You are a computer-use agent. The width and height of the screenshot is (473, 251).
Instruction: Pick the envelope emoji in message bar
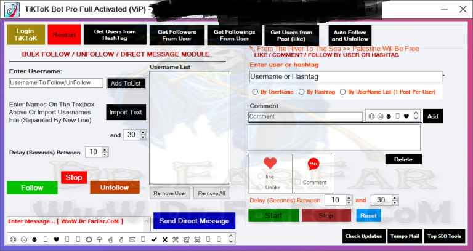click(x=131, y=239)
